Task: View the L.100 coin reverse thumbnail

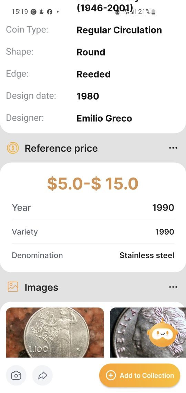Action: tap(55, 332)
